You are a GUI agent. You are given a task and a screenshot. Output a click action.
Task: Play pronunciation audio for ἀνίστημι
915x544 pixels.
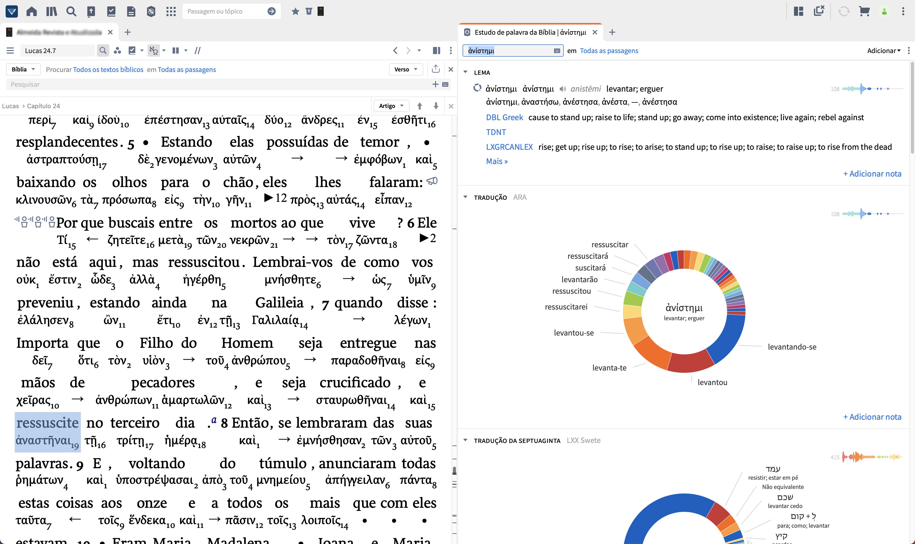click(563, 89)
